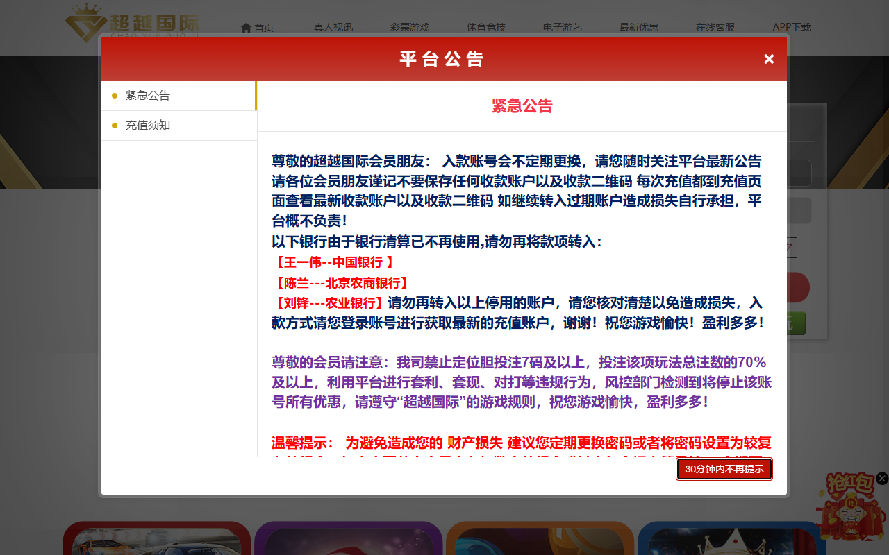This screenshot has width=889, height=555.
Task: Open the 真人视讯 menu item
Action: point(333,28)
